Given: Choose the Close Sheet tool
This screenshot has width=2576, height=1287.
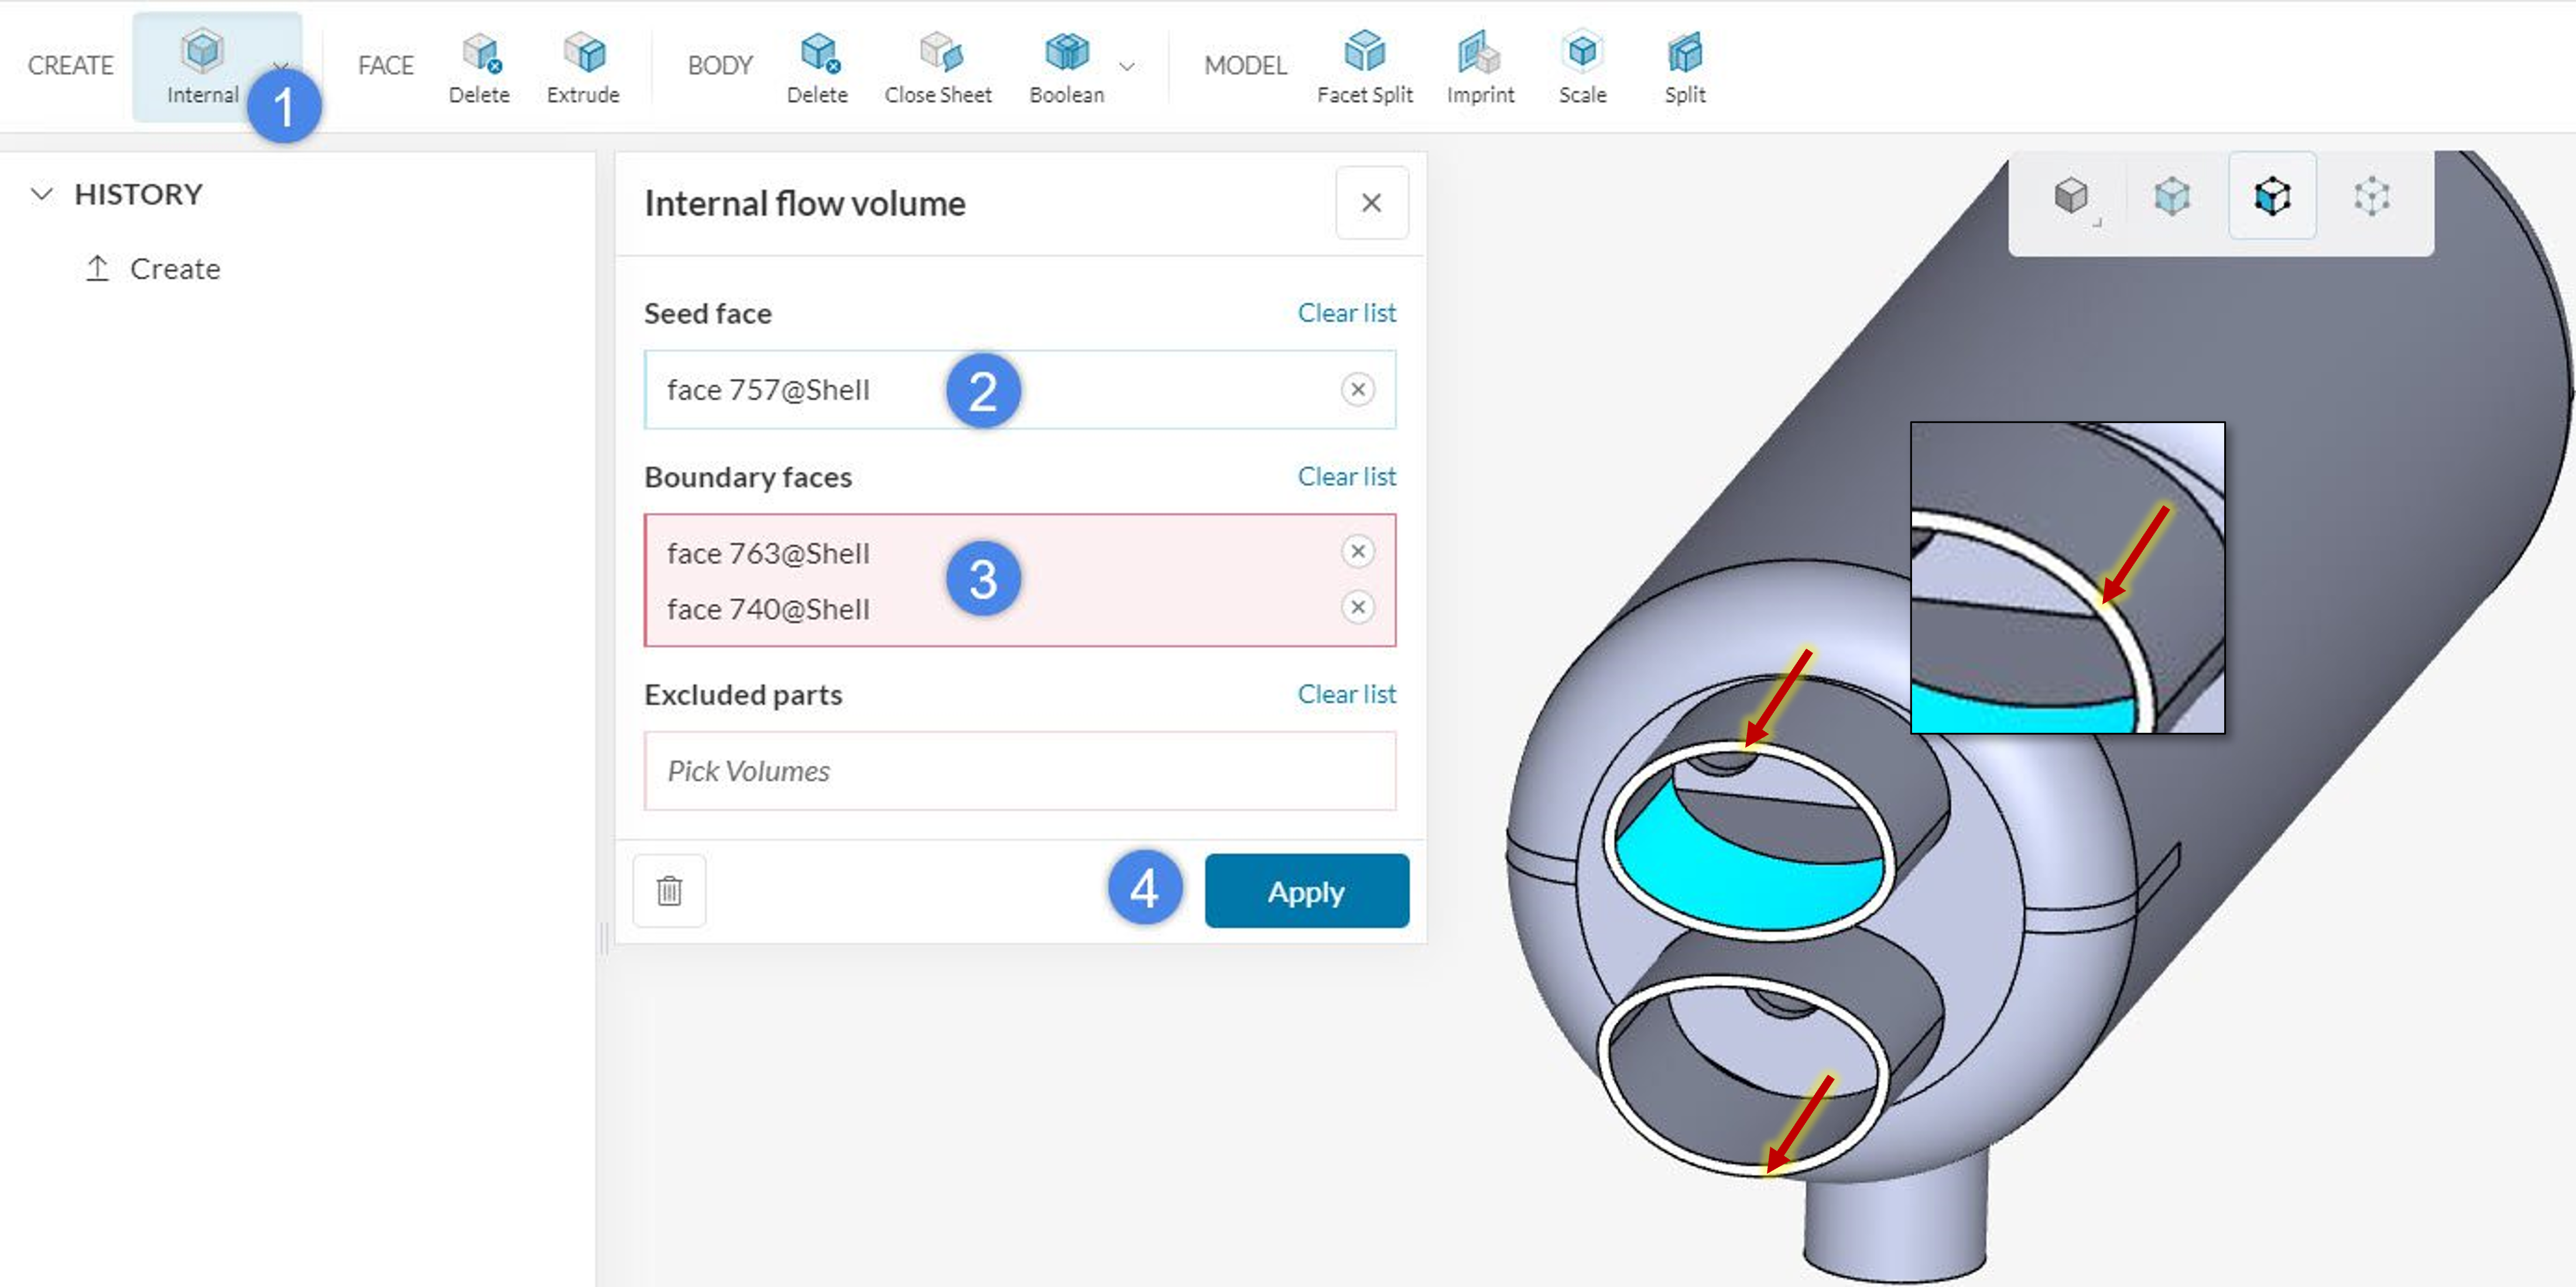Looking at the screenshot, I should 938,66.
